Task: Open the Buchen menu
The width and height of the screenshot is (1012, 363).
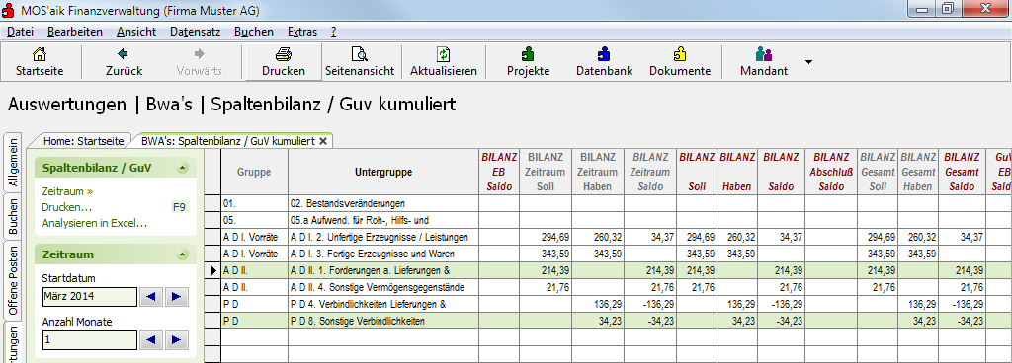Action: coord(254,32)
